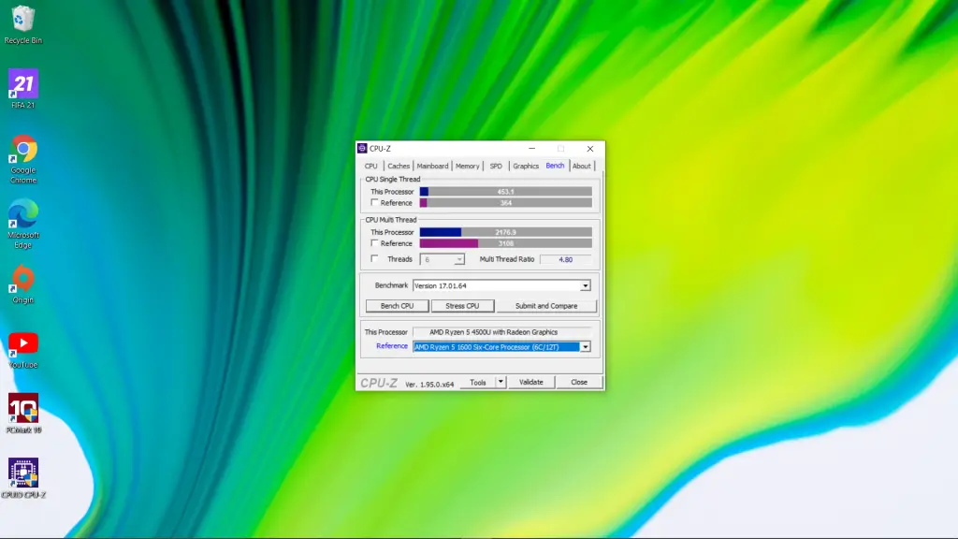Screen dimensions: 958x539
Task: Click the multi thread This Processor score bar
Action: 506,232
